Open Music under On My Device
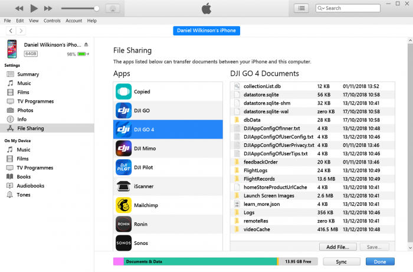413x272 pixels. click(24, 149)
